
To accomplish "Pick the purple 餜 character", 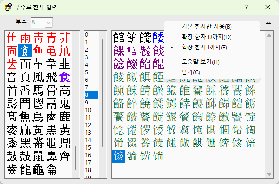I will (x=119, y=51).
